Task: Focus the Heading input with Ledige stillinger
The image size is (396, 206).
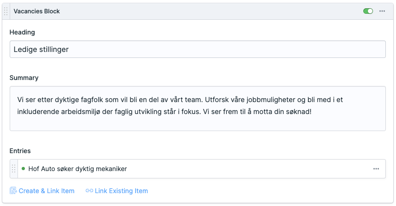Action: (x=197, y=49)
